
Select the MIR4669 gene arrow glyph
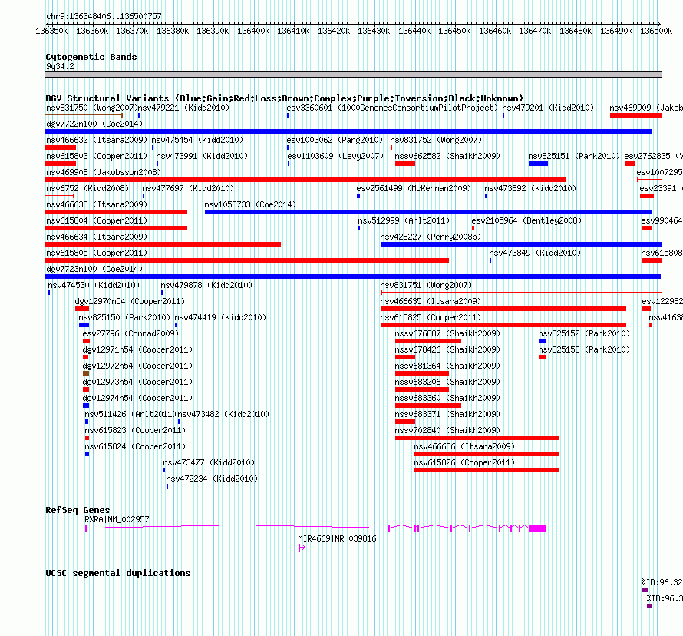click(x=302, y=548)
